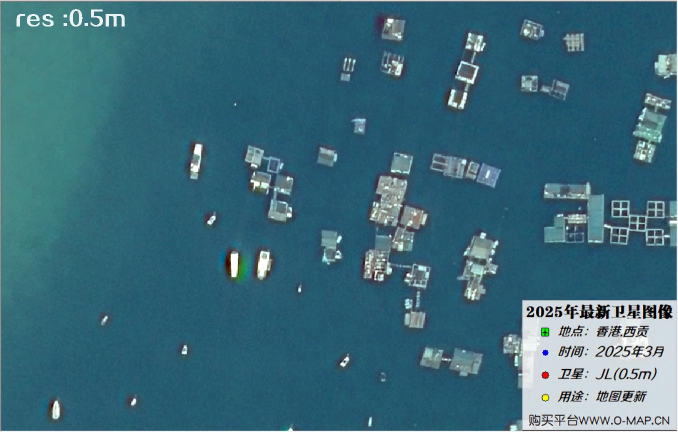
Task: Click the 2025年最新卫星图像 legend title
Action: click(x=599, y=312)
